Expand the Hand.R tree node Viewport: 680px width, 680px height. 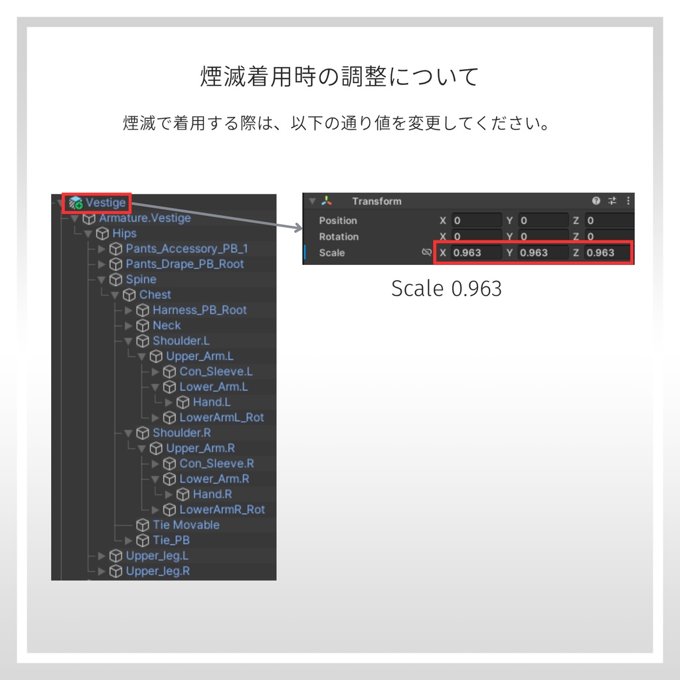169,494
